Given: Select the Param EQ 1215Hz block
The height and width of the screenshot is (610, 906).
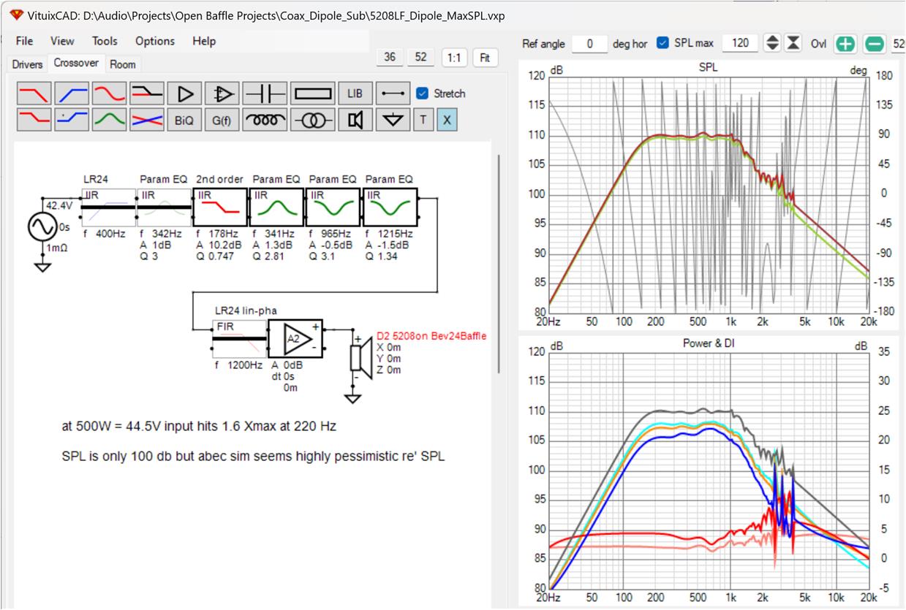Looking at the screenshot, I should point(390,207).
